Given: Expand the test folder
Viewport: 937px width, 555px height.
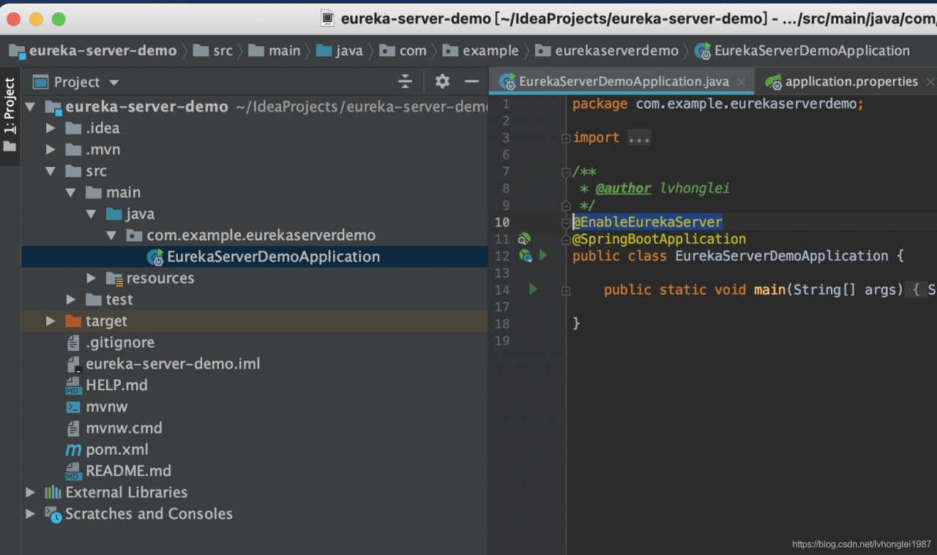Looking at the screenshot, I should (x=71, y=299).
